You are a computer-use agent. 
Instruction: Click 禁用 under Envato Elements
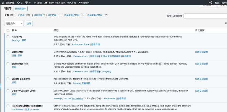(14, 82)
